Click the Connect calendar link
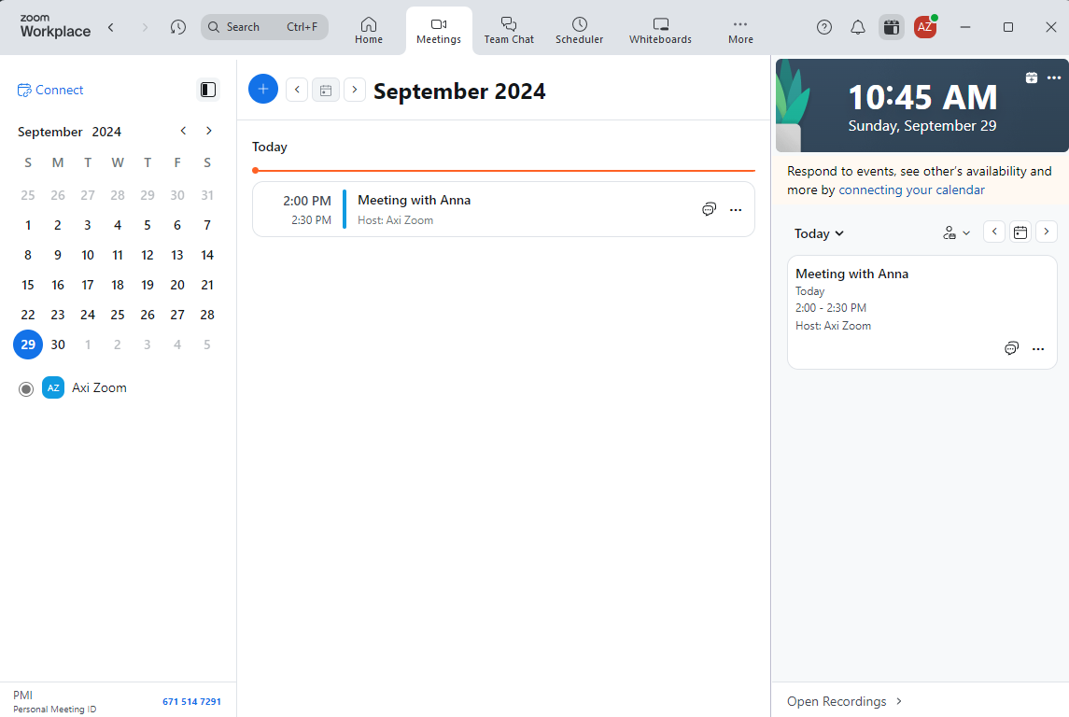Screen dimensions: 1069x717 tap(50, 90)
